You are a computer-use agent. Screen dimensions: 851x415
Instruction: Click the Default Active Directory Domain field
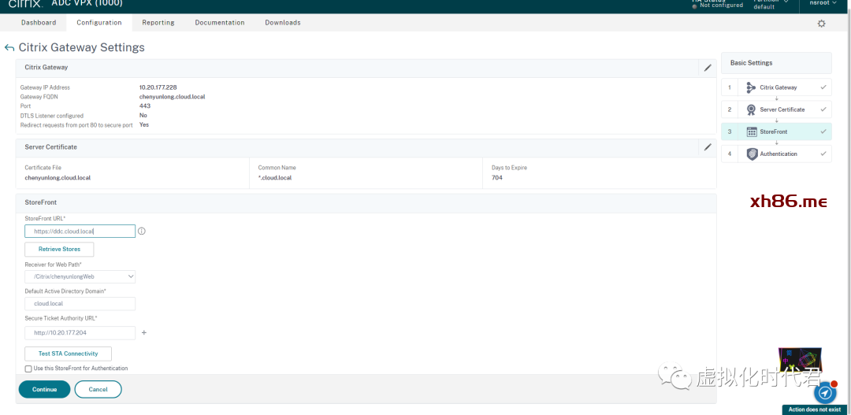click(80, 304)
